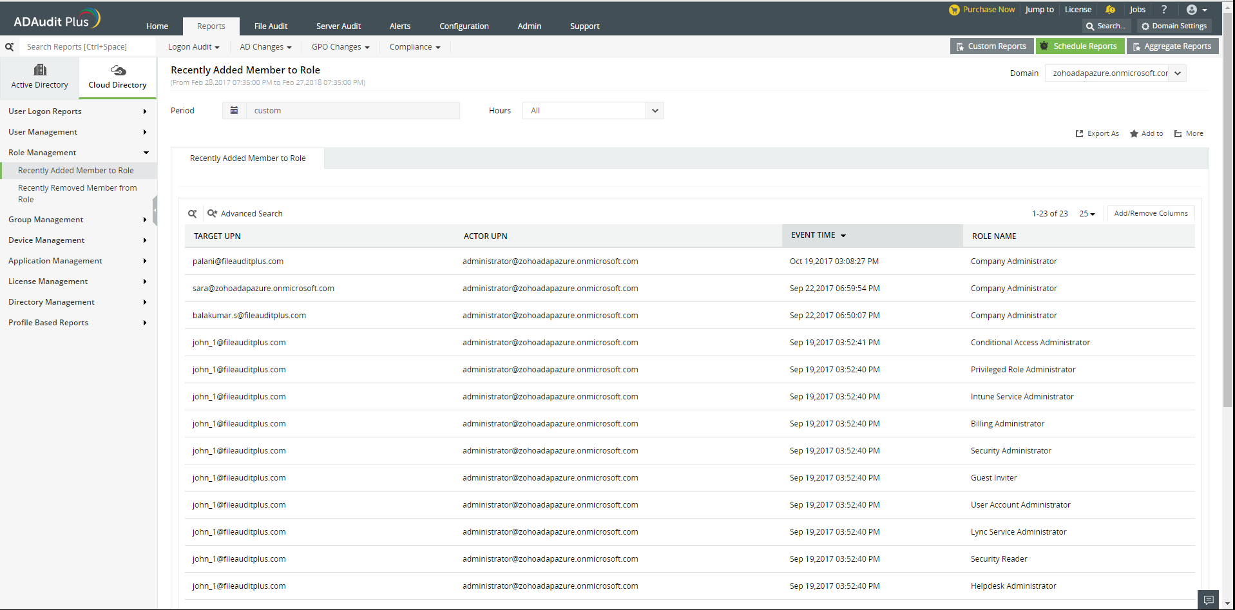The width and height of the screenshot is (1235, 610).
Task: Click the Aggregate Reports button
Action: pos(1173,46)
